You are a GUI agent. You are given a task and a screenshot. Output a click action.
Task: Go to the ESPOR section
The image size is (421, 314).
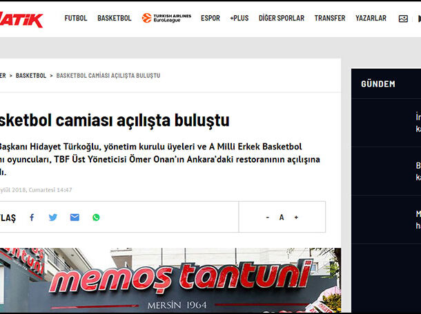210,19
